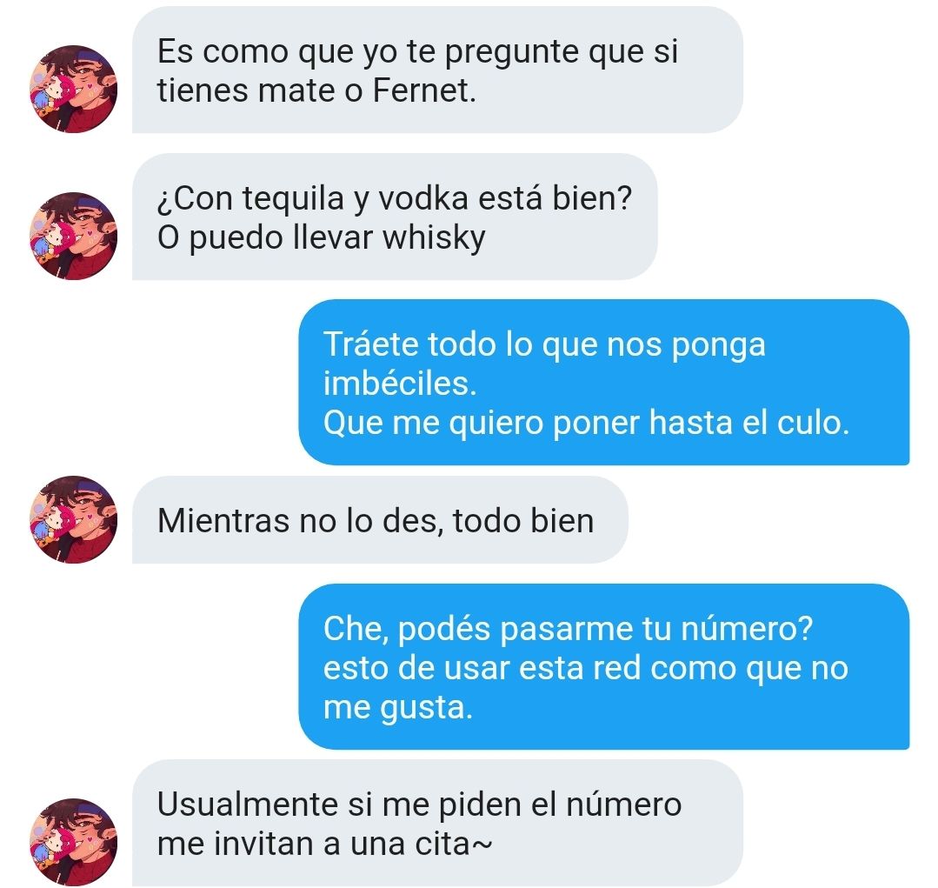Click the line "Que me quiero poner hasta el culo."

[x=586, y=423]
